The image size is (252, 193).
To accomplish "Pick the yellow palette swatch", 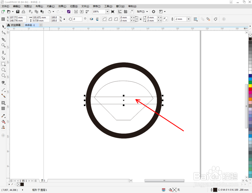I will (250, 86).
